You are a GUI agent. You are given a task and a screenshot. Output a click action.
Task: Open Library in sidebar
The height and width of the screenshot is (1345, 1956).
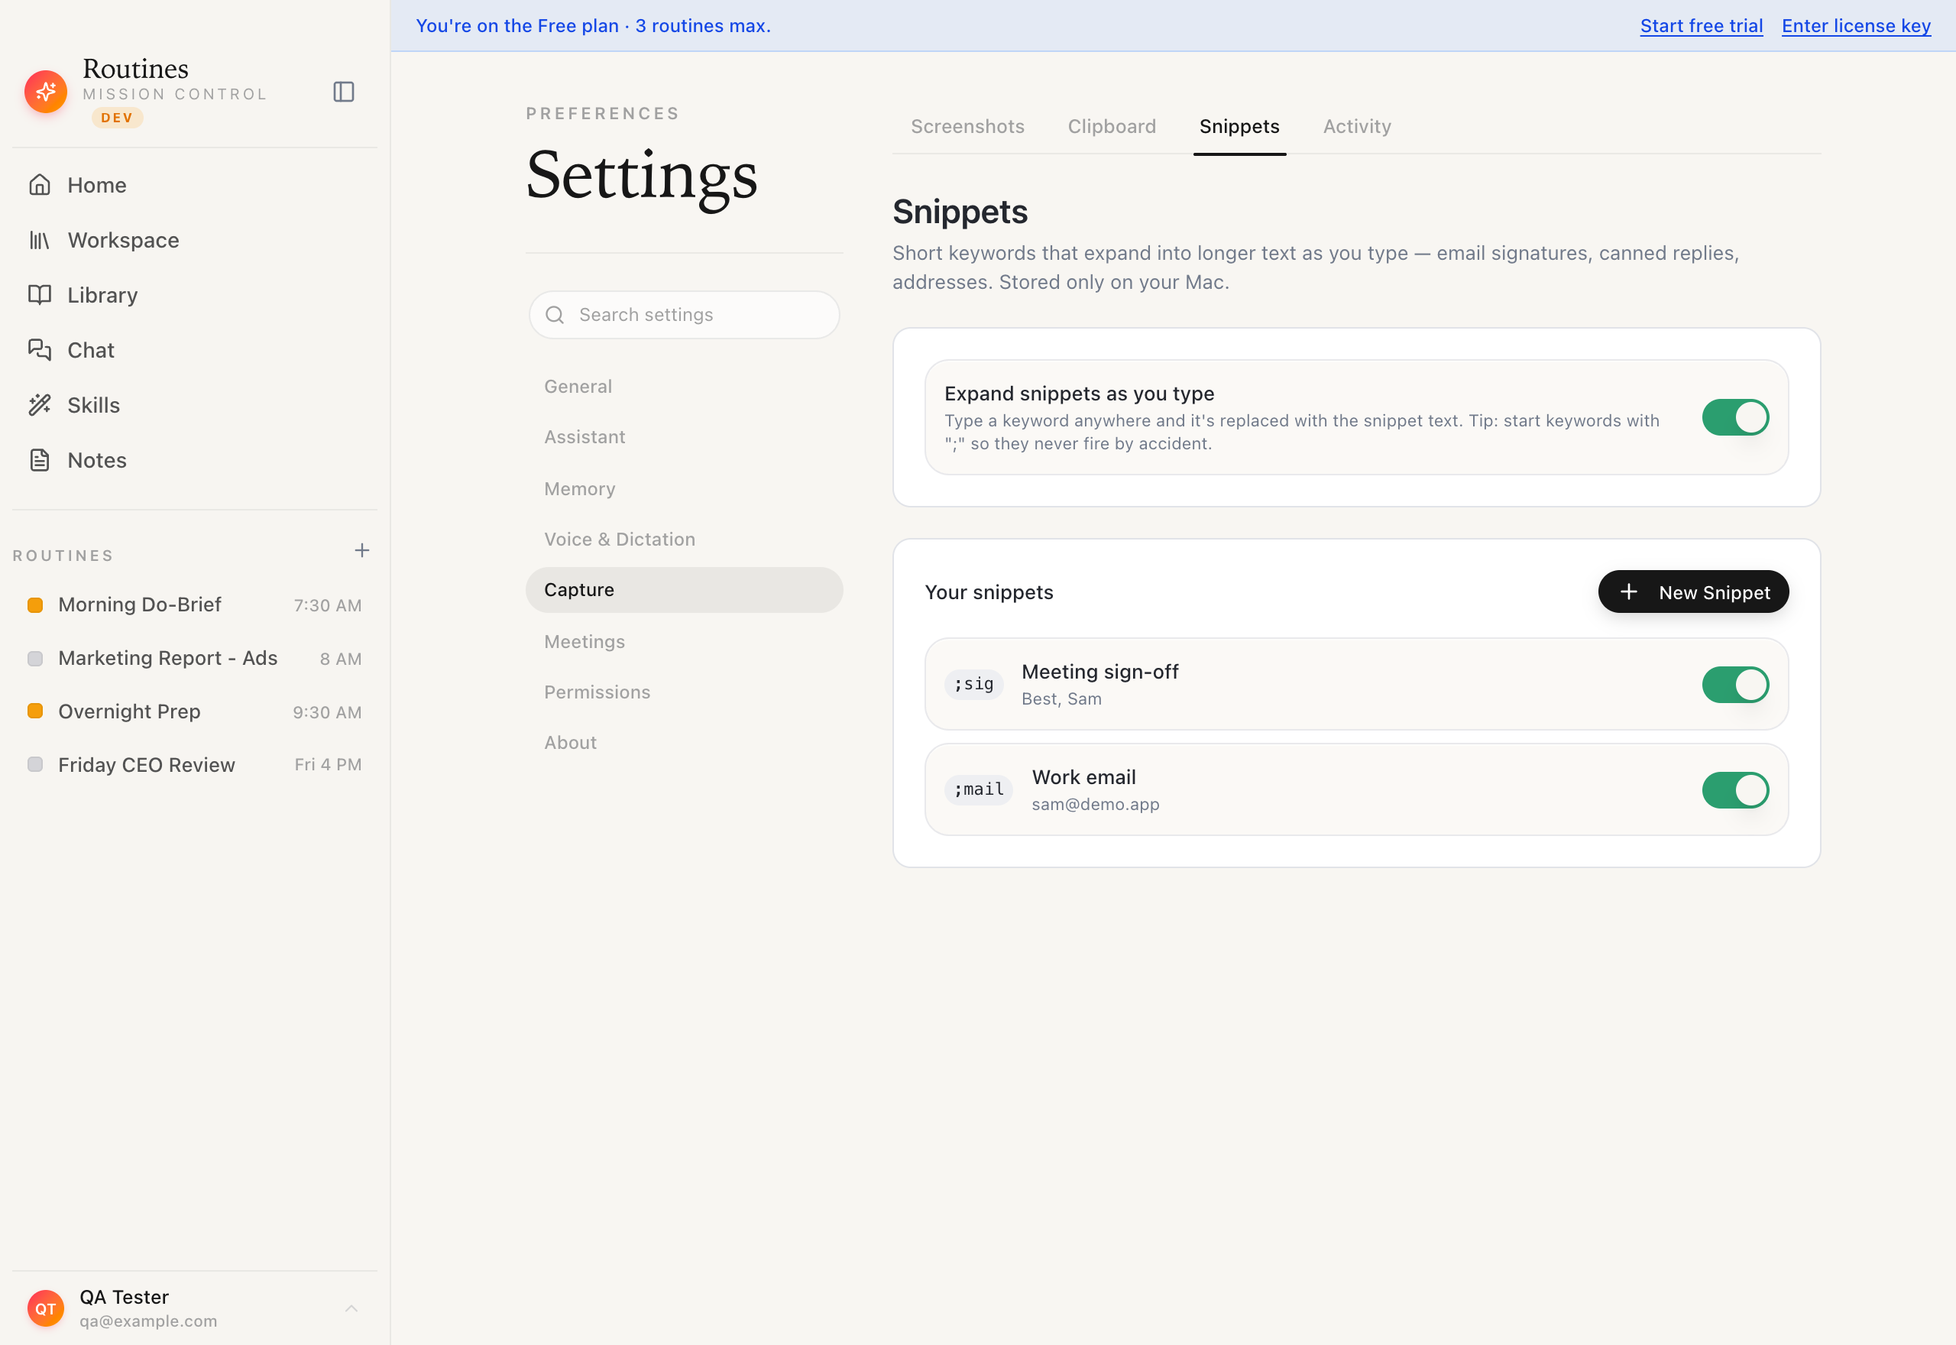coord(195,295)
